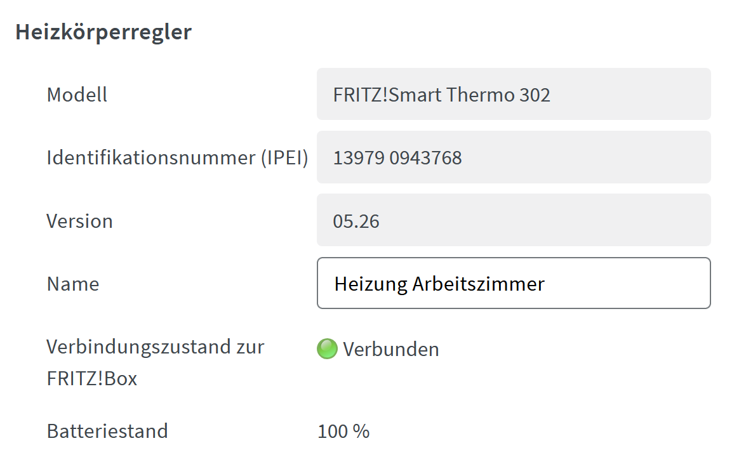Click the Modell label

[76, 95]
